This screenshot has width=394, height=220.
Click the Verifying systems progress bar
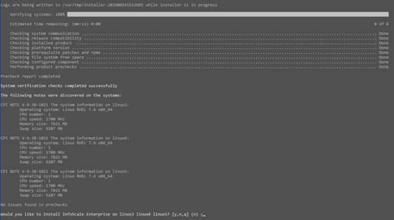point(227,14)
